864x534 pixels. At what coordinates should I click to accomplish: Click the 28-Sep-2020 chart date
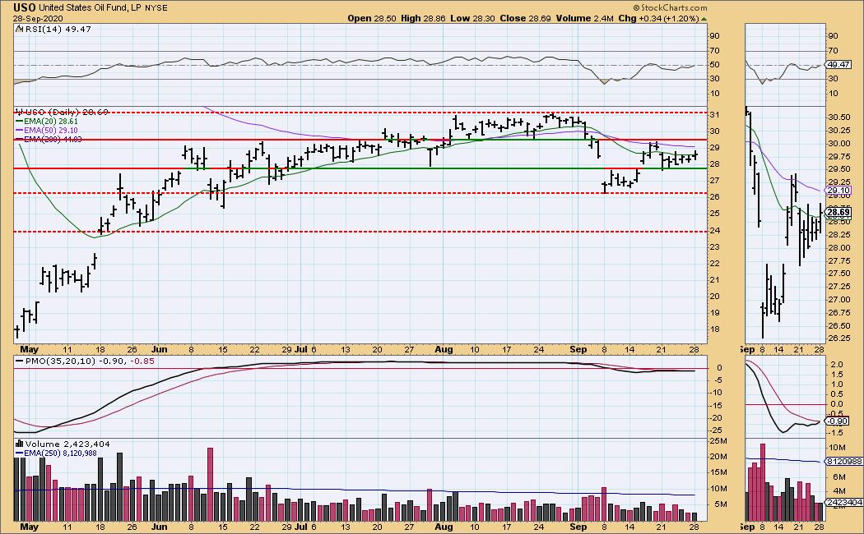pos(38,19)
